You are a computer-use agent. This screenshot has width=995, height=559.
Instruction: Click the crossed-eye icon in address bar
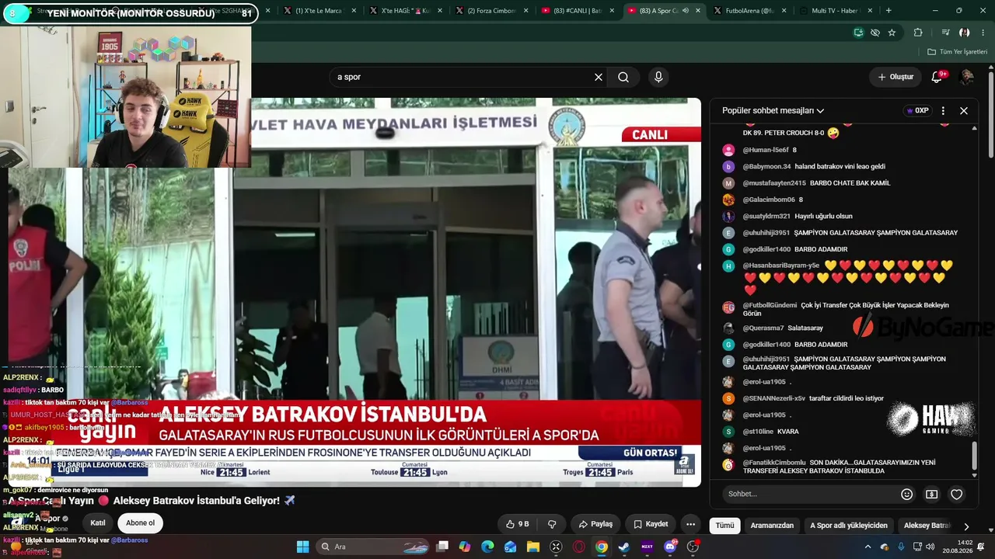[875, 33]
